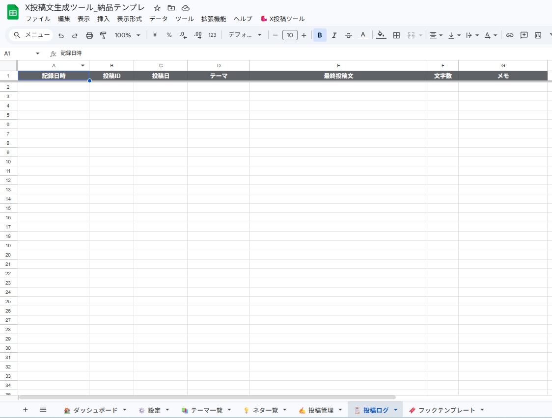Image resolution: width=552 pixels, height=418 pixels.
Task: Open the ヘルプ menu
Action: tap(243, 19)
